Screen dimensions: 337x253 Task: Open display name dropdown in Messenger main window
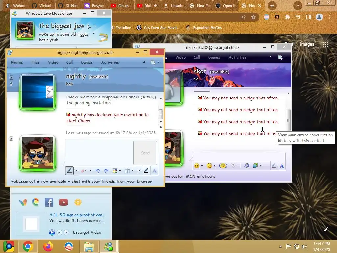click(x=95, y=26)
